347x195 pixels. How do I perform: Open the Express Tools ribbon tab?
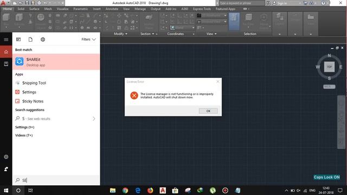click(x=202, y=9)
